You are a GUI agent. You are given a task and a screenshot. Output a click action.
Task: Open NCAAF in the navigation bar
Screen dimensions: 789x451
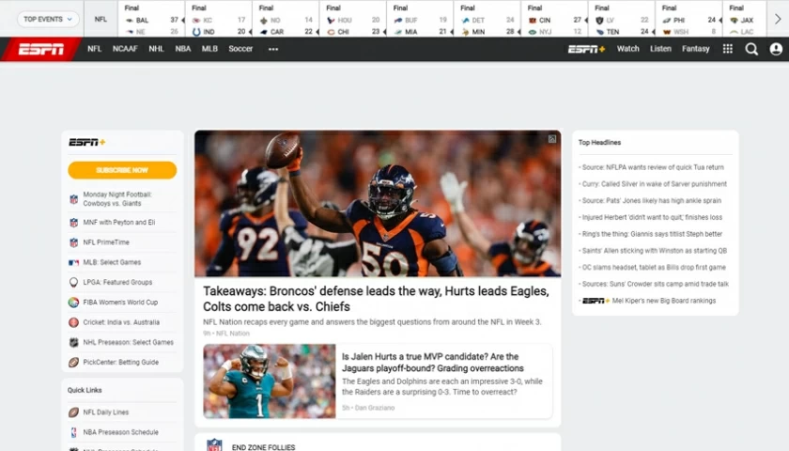pos(125,49)
